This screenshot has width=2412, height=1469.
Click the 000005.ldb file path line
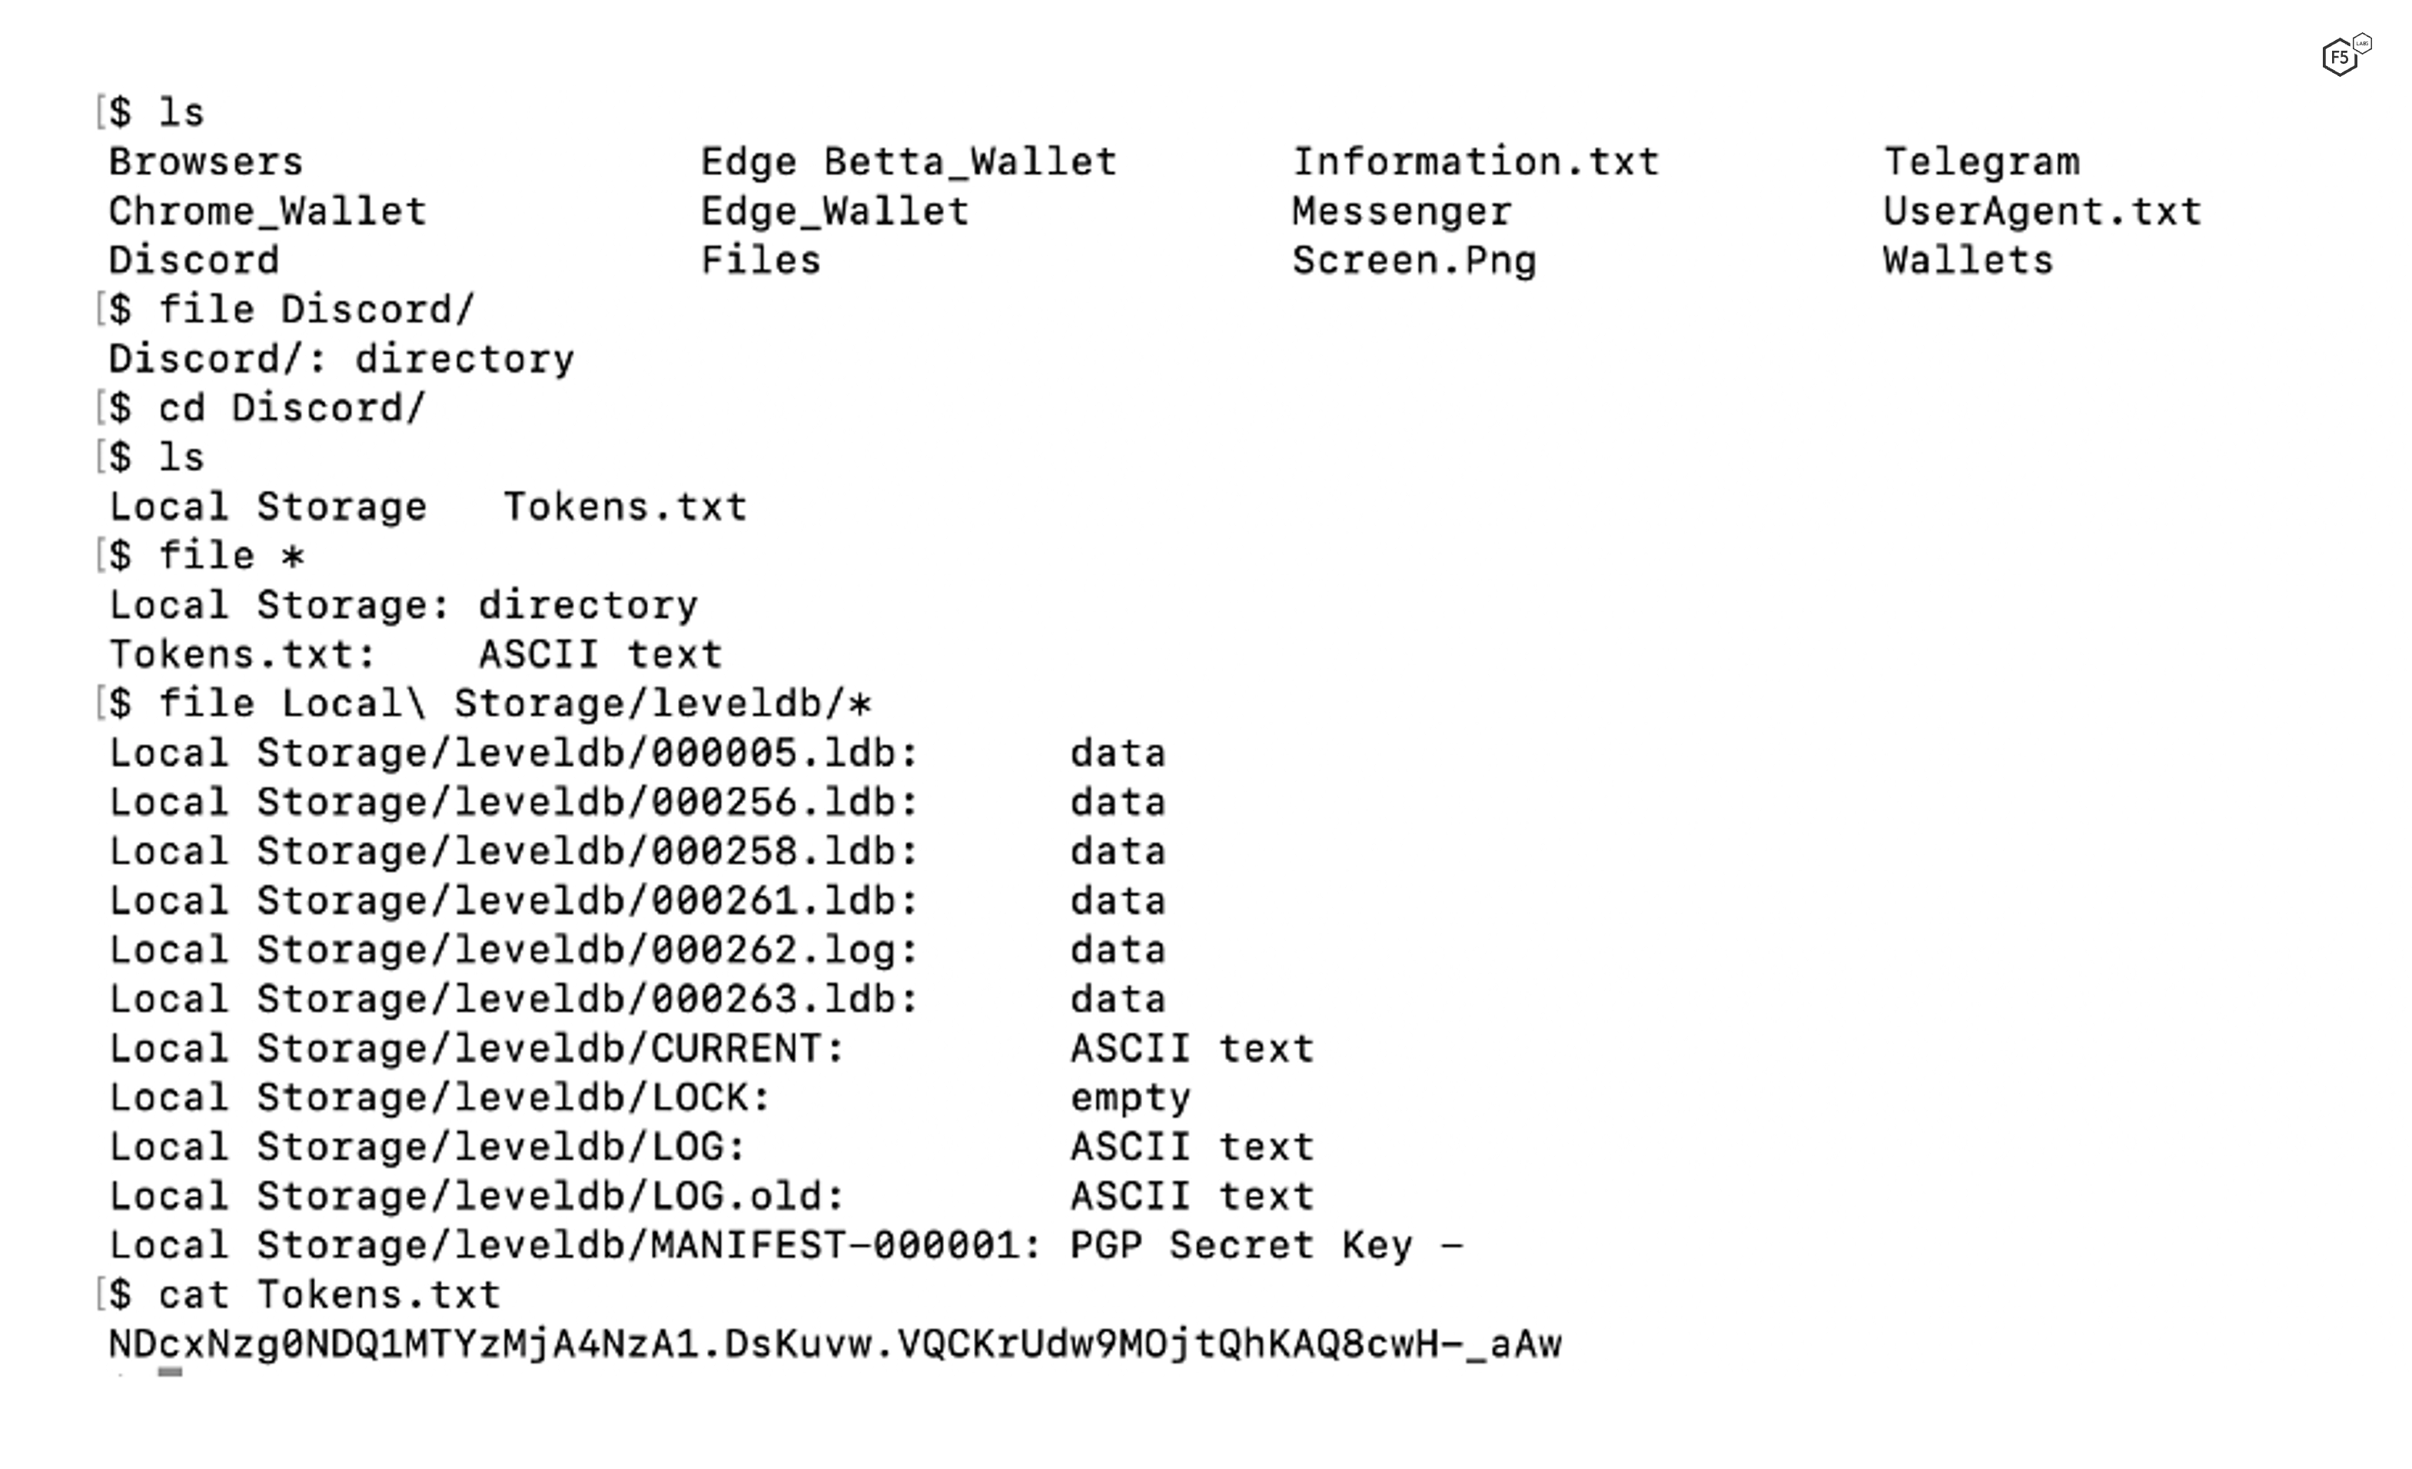click(x=513, y=753)
